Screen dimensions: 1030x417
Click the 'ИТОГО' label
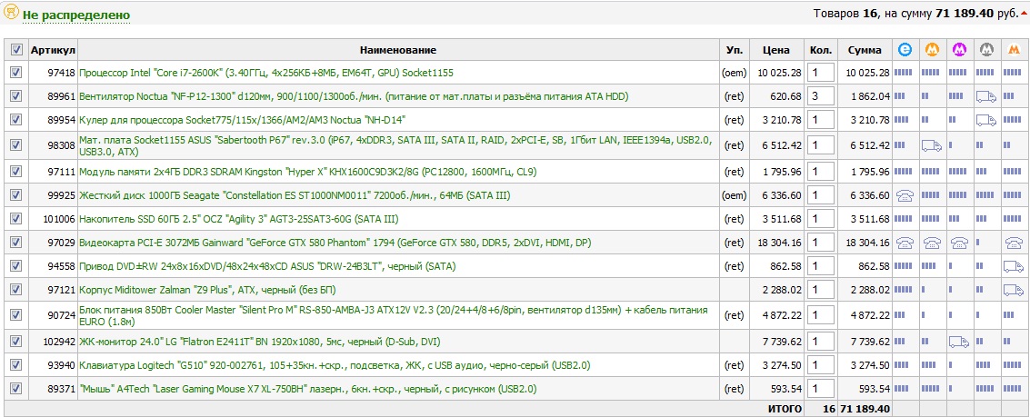tap(785, 409)
